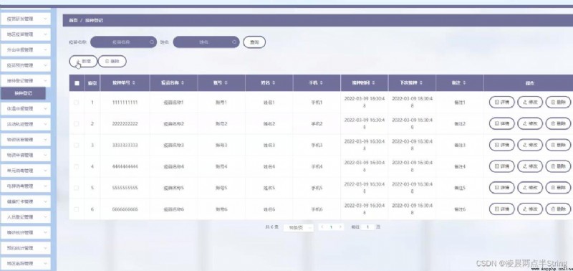
Task: Select the checkbox for row 4
Action: [77, 166]
